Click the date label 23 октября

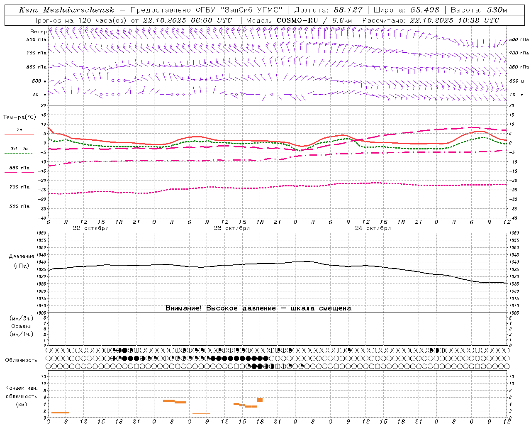point(232,228)
